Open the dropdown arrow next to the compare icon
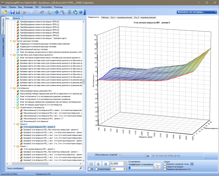Screen dimensions: 219x176 53,12
